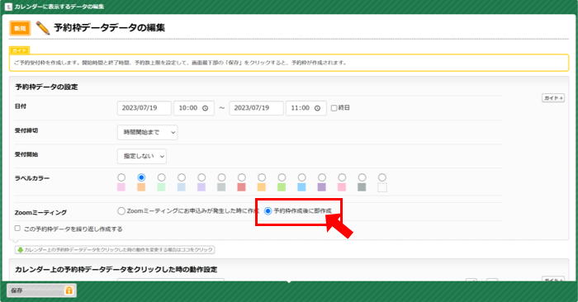Select the no-color dashed label radio
578x302 pixels.
pyautogui.click(x=382, y=177)
